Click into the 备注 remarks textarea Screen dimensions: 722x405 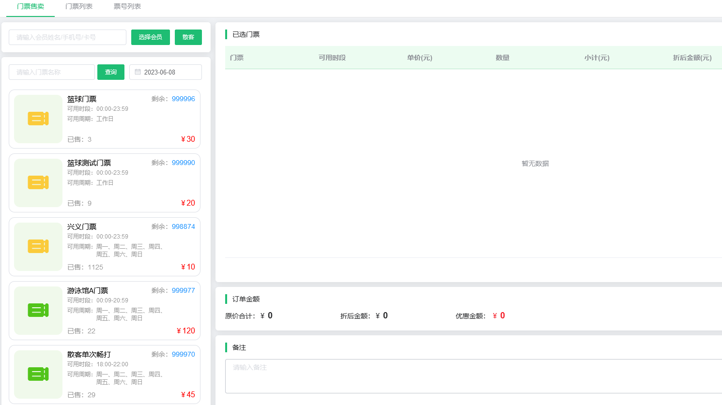(473, 376)
